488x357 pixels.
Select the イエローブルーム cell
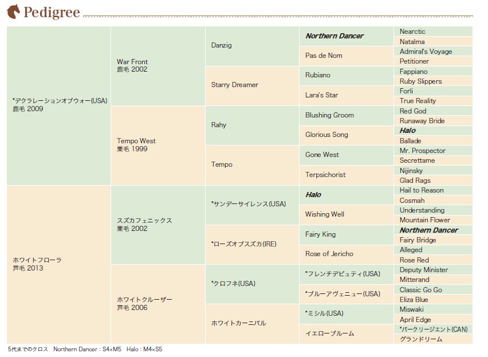tap(347, 334)
